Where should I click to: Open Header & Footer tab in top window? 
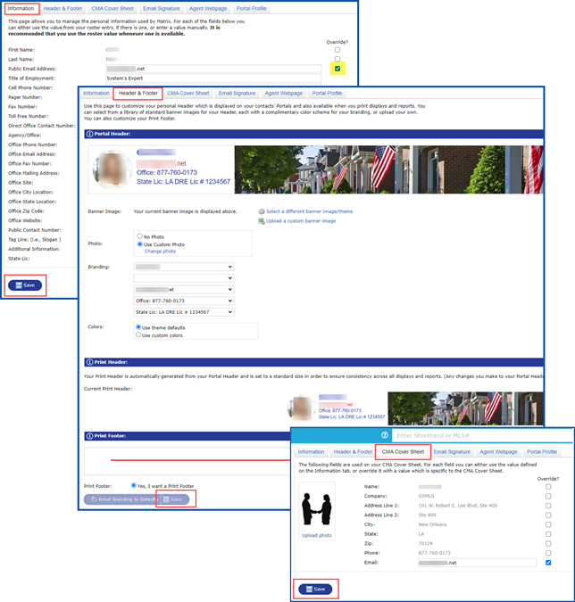(62, 8)
